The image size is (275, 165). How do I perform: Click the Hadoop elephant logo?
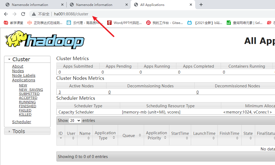click(x=45, y=40)
